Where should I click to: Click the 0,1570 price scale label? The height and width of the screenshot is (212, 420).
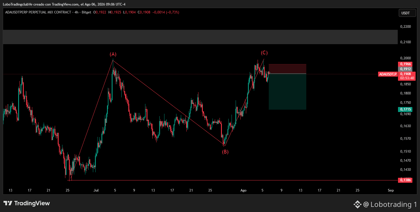click(405, 139)
